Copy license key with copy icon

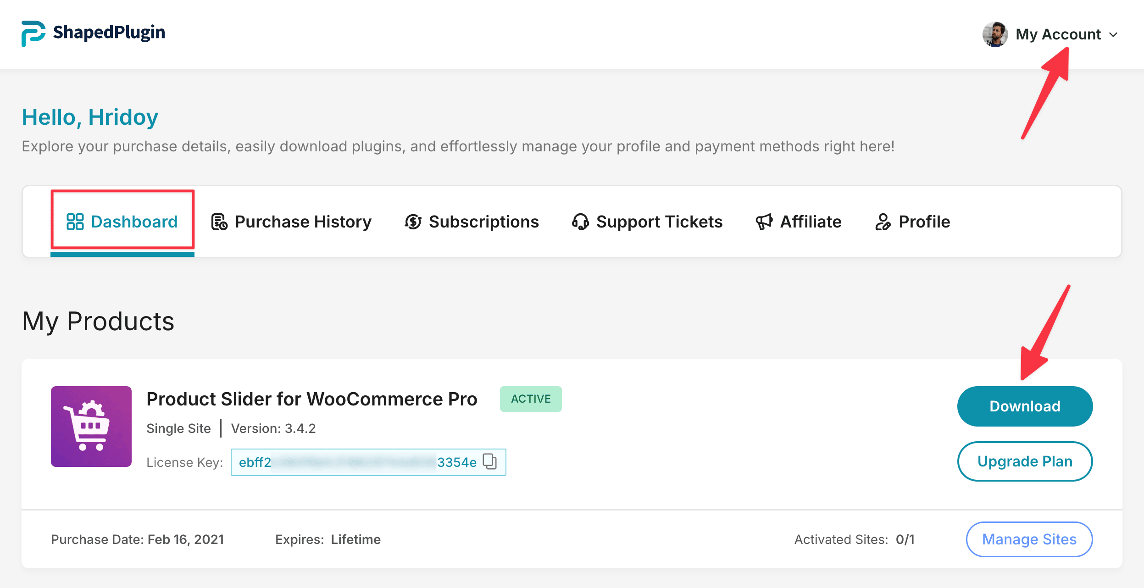(490, 461)
